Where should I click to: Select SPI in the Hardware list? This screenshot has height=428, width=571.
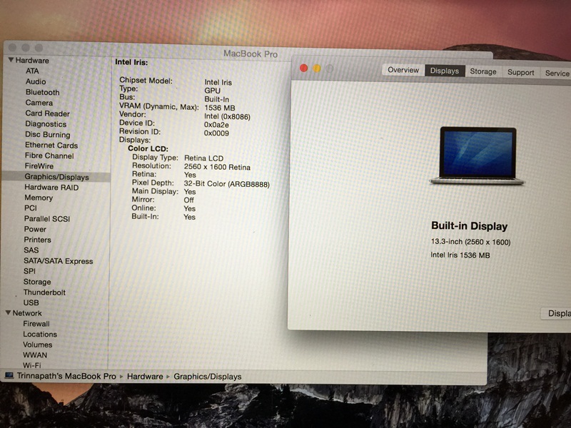pyautogui.click(x=29, y=271)
